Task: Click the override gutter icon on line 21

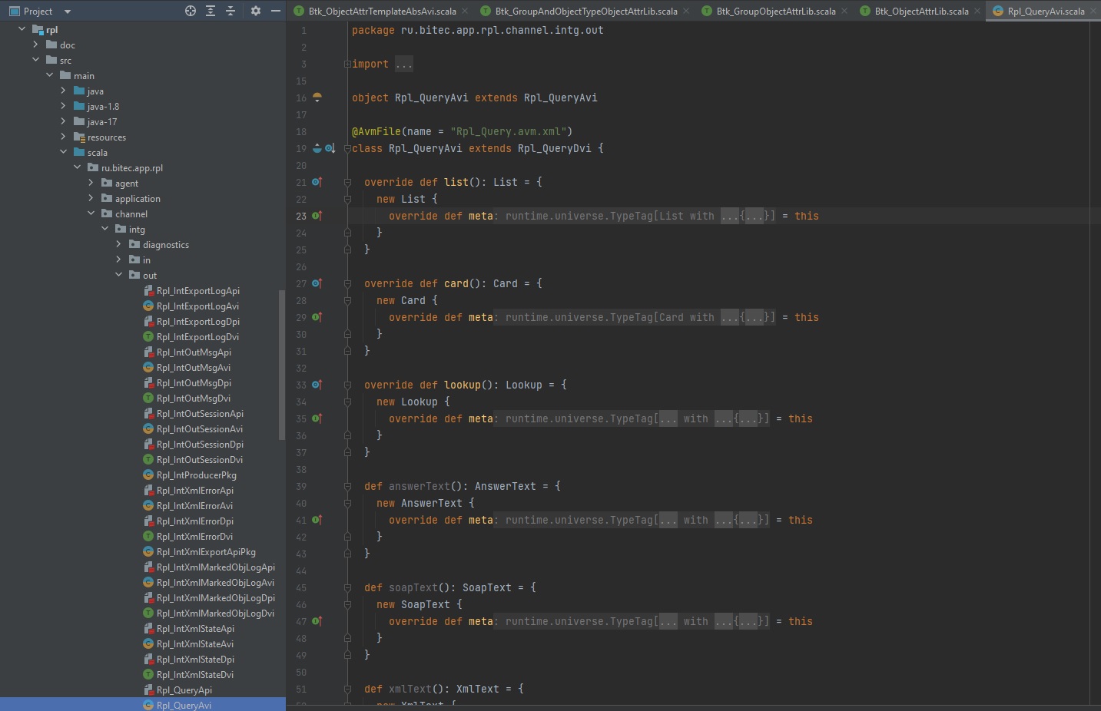Action: point(317,182)
